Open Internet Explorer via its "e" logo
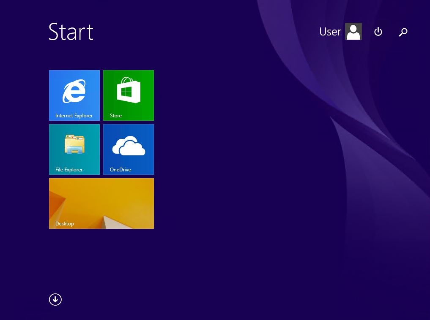Image resolution: width=430 pixels, height=320 pixels. (x=74, y=92)
